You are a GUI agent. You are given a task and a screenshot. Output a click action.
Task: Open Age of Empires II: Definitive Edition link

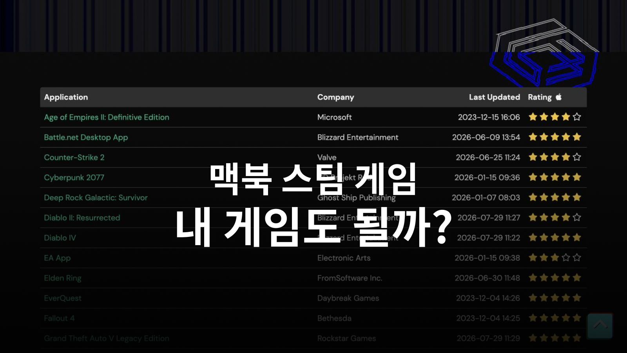pos(107,117)
